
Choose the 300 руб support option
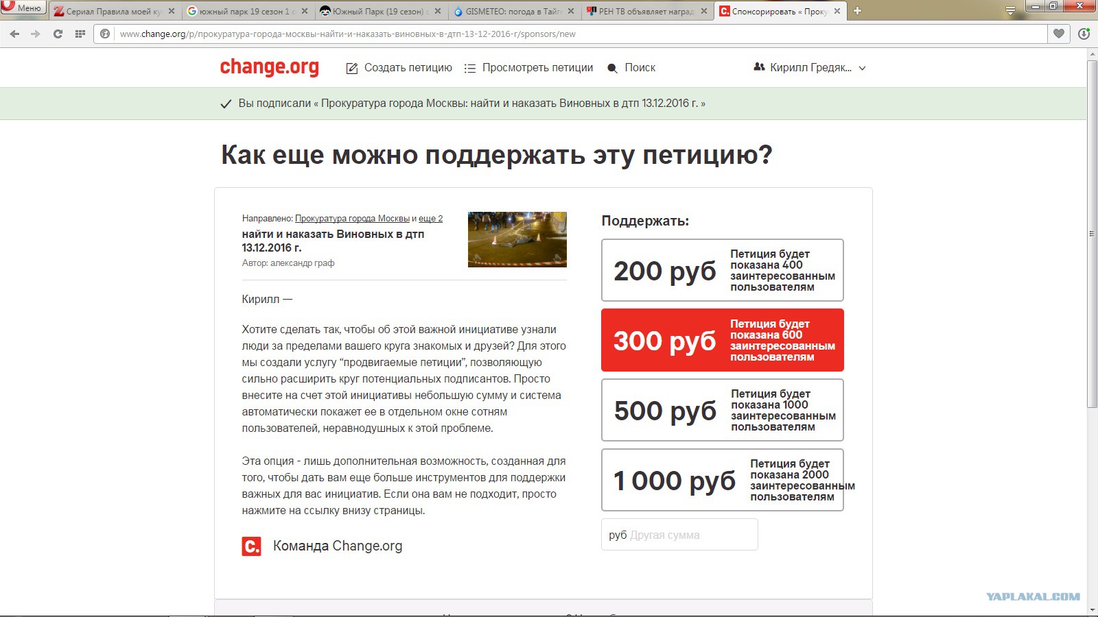tap(723, 340)
